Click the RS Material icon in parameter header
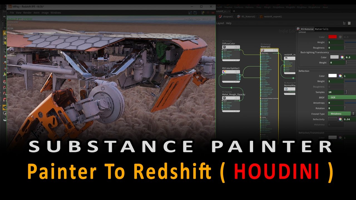 coord(299,29)
